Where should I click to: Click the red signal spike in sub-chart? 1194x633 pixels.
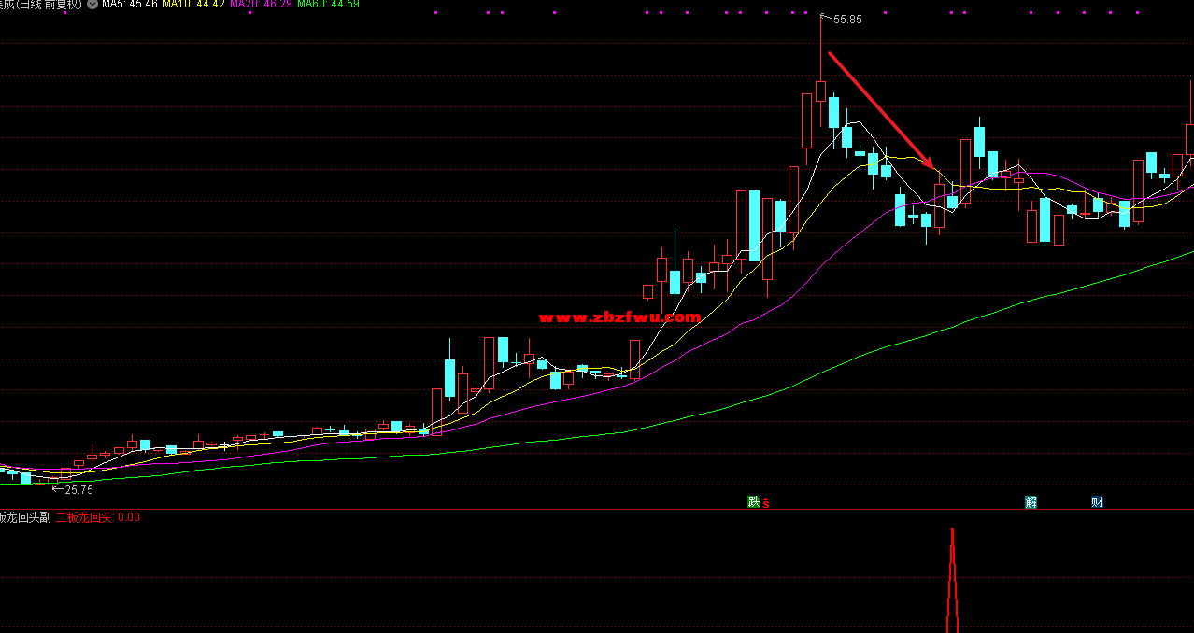point(952,579)
